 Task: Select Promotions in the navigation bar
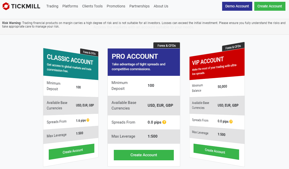click(x=116, y=6)
